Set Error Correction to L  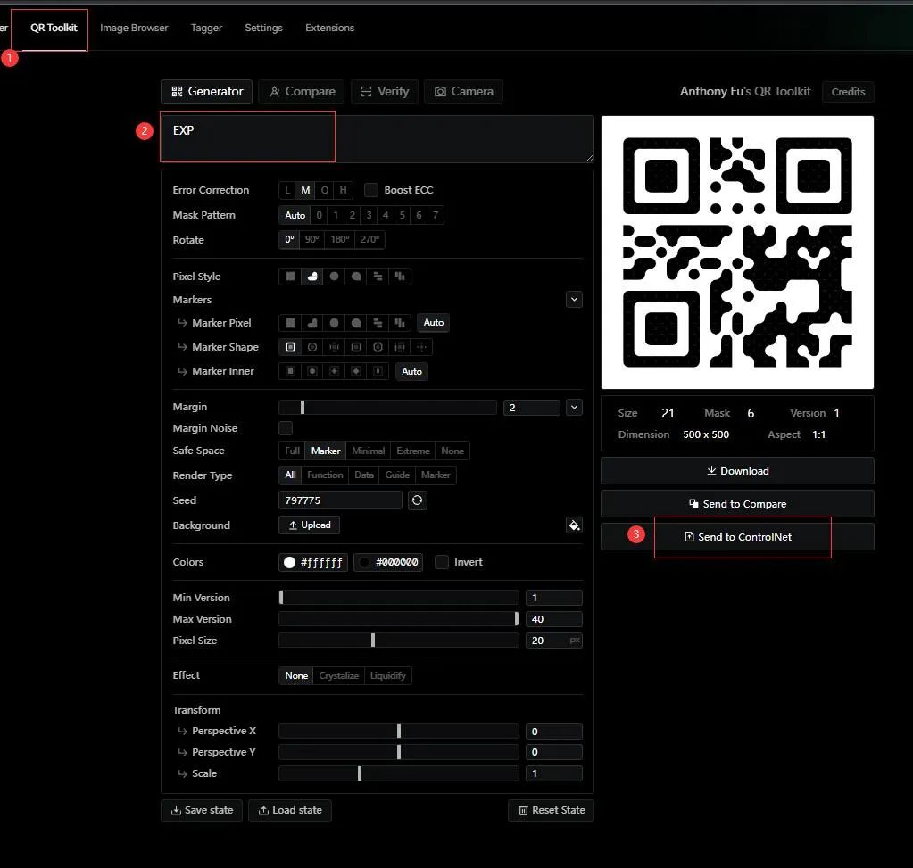[287, 190]
